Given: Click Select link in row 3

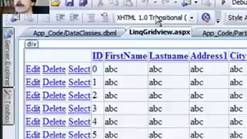Looking at the screenshot, I should (79, 108).
